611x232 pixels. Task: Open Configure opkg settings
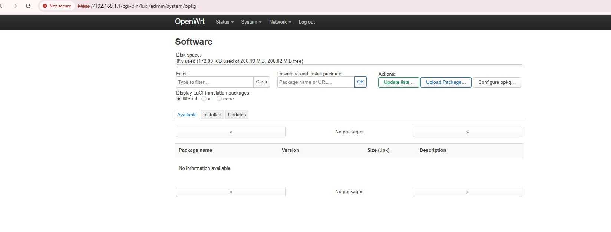tap(497, 82)
